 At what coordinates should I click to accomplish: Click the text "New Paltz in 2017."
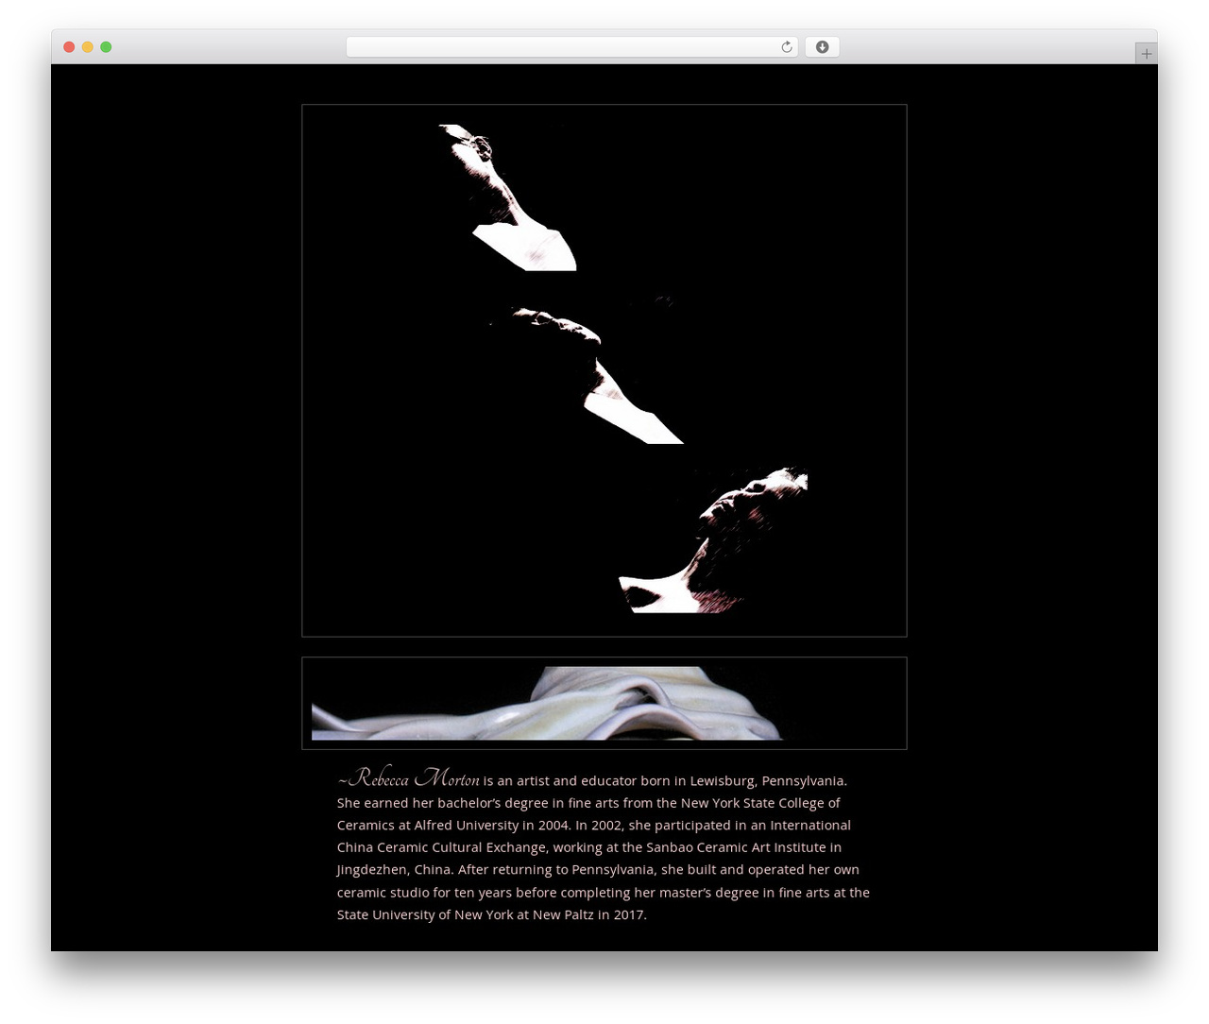point(589,915)
